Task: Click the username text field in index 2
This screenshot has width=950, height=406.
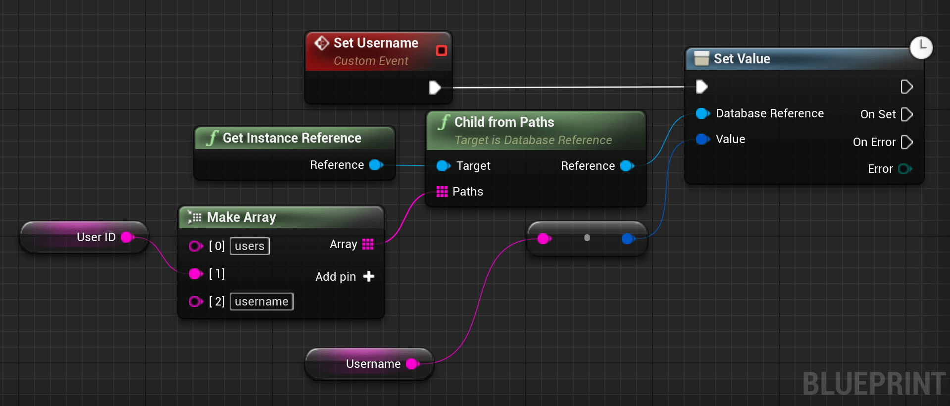Action: [261, 302]
